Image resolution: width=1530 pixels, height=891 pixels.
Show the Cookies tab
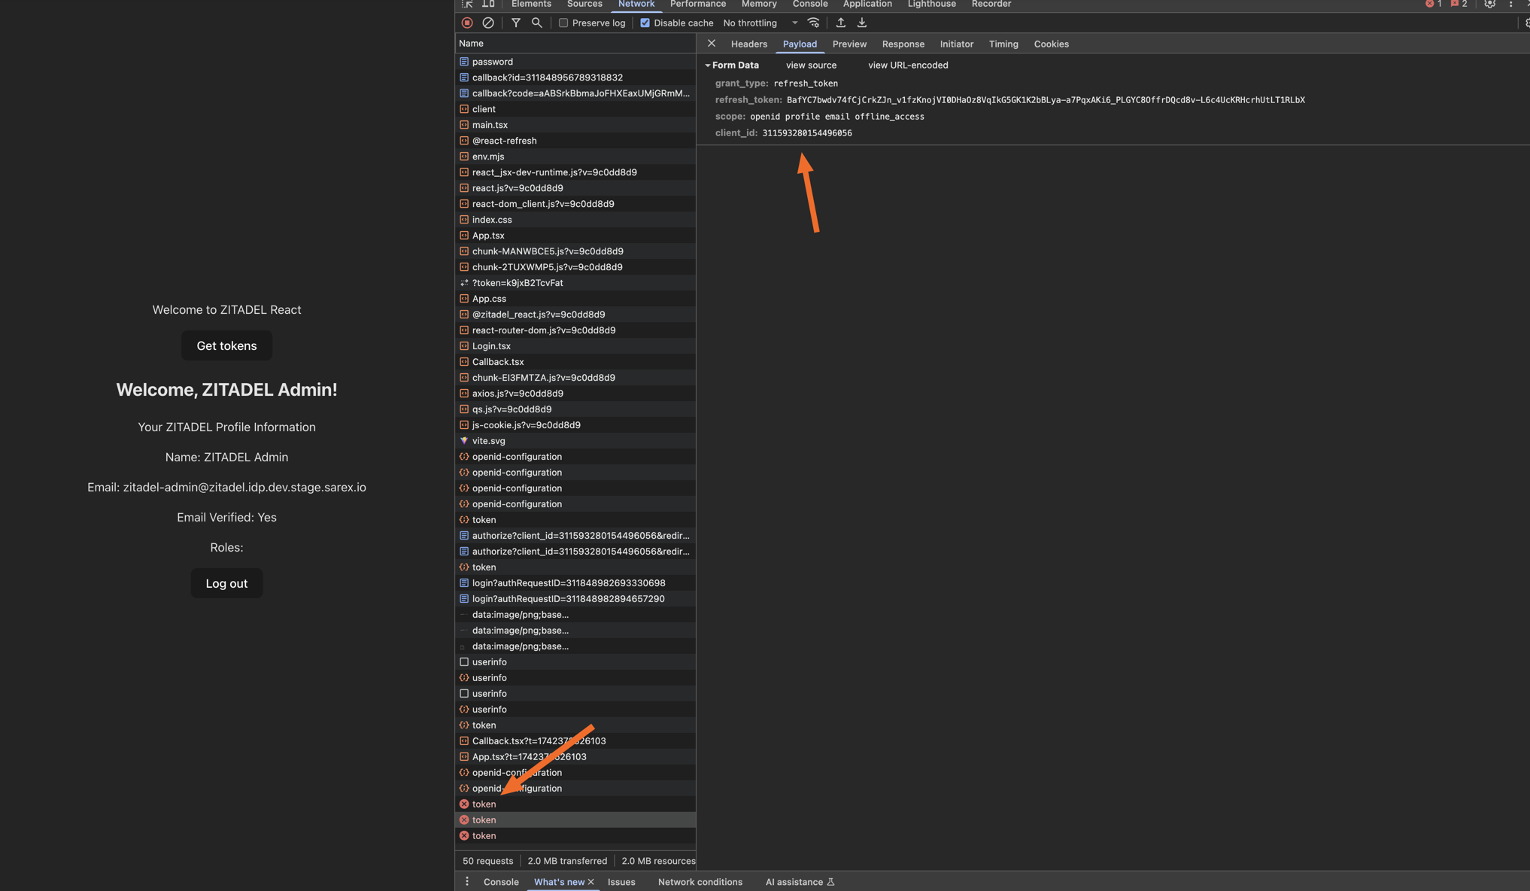pos(1051,44)
